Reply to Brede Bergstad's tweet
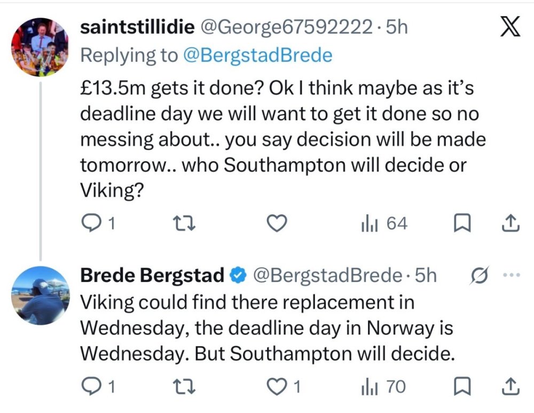This screenshot has width=534, height=413. coord(98,387)
